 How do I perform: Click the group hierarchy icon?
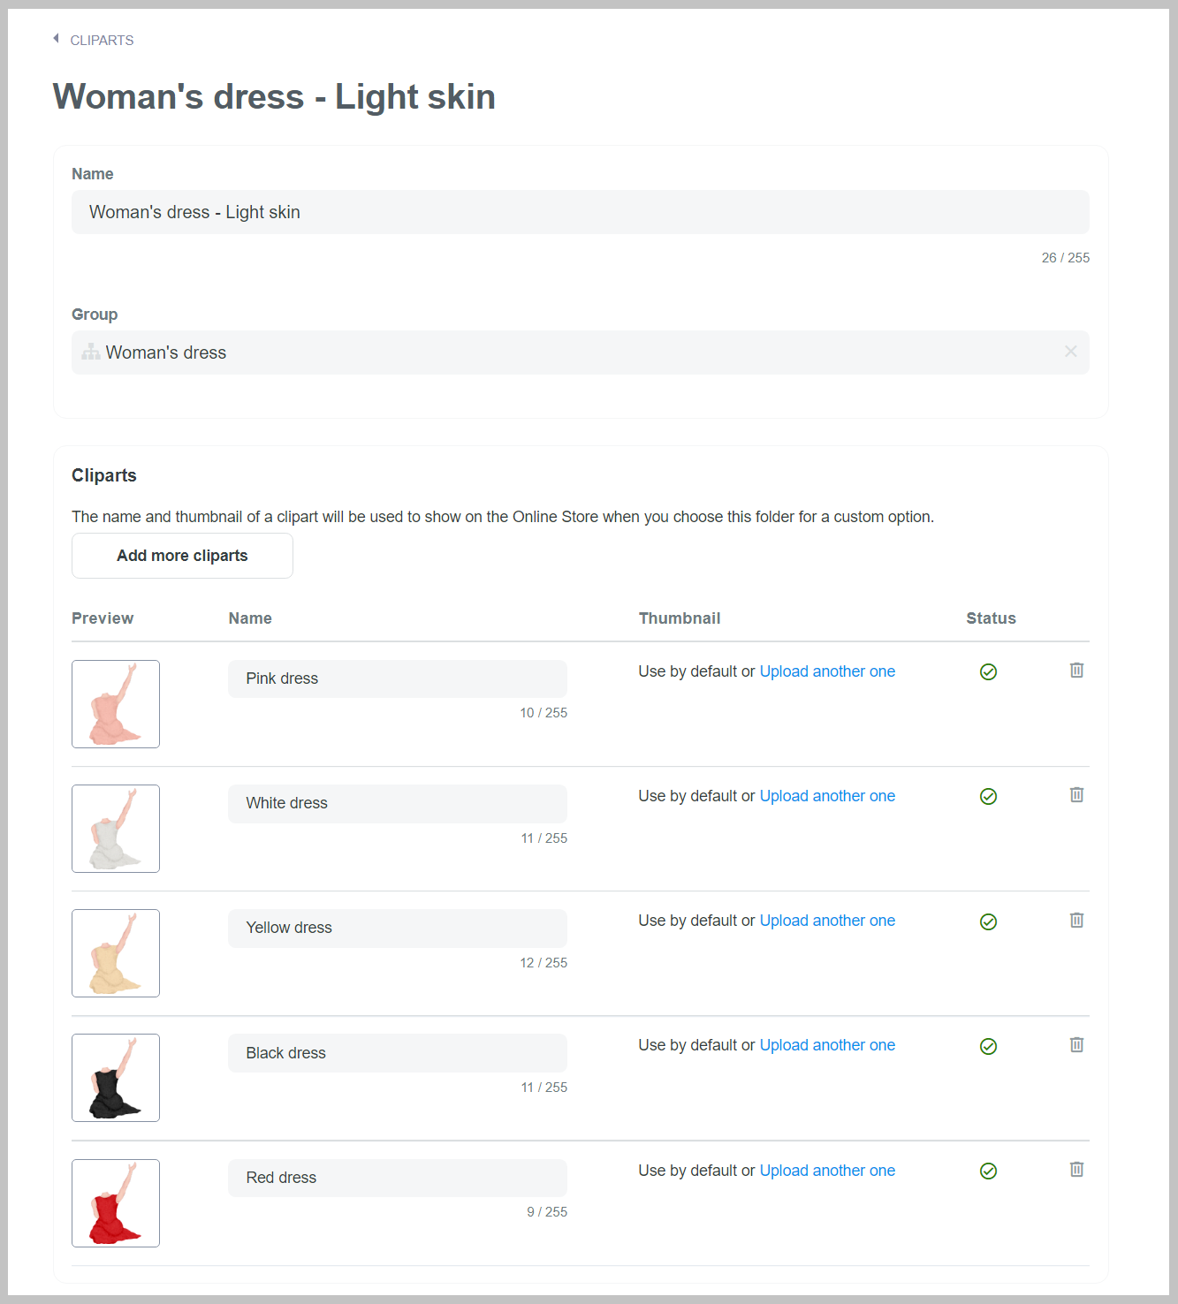click(x=91, y=352)
